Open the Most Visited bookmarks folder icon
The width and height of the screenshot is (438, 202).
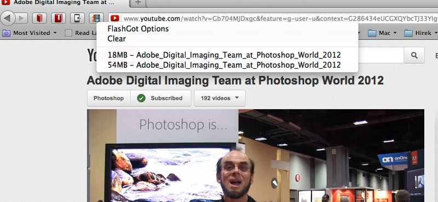6,33
